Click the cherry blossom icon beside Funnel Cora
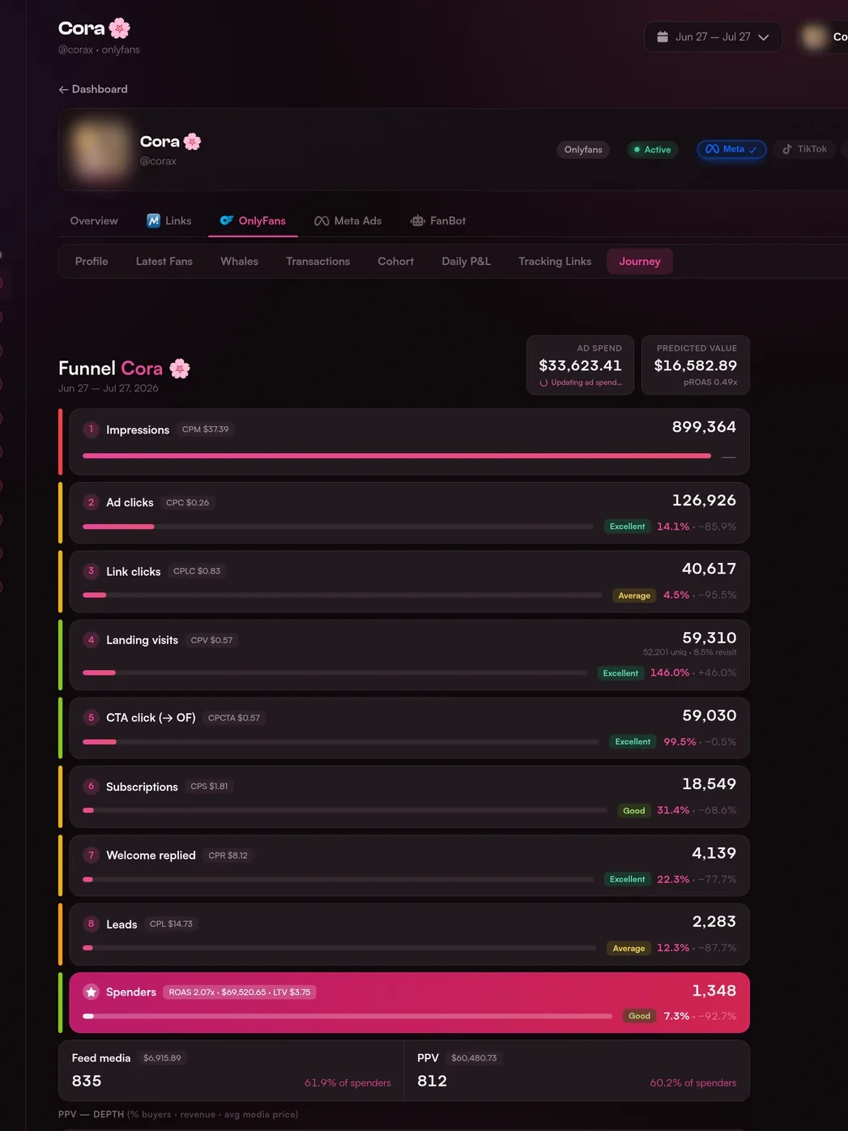The width and height of the screenshot is (848, 1131). pyautogui.click(x=180, y=369)
